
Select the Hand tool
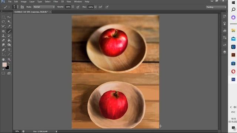(3, 59)
